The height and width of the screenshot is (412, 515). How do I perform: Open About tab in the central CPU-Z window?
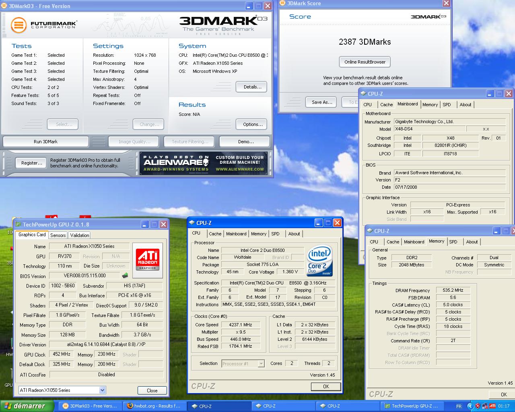tap(294, 234)
